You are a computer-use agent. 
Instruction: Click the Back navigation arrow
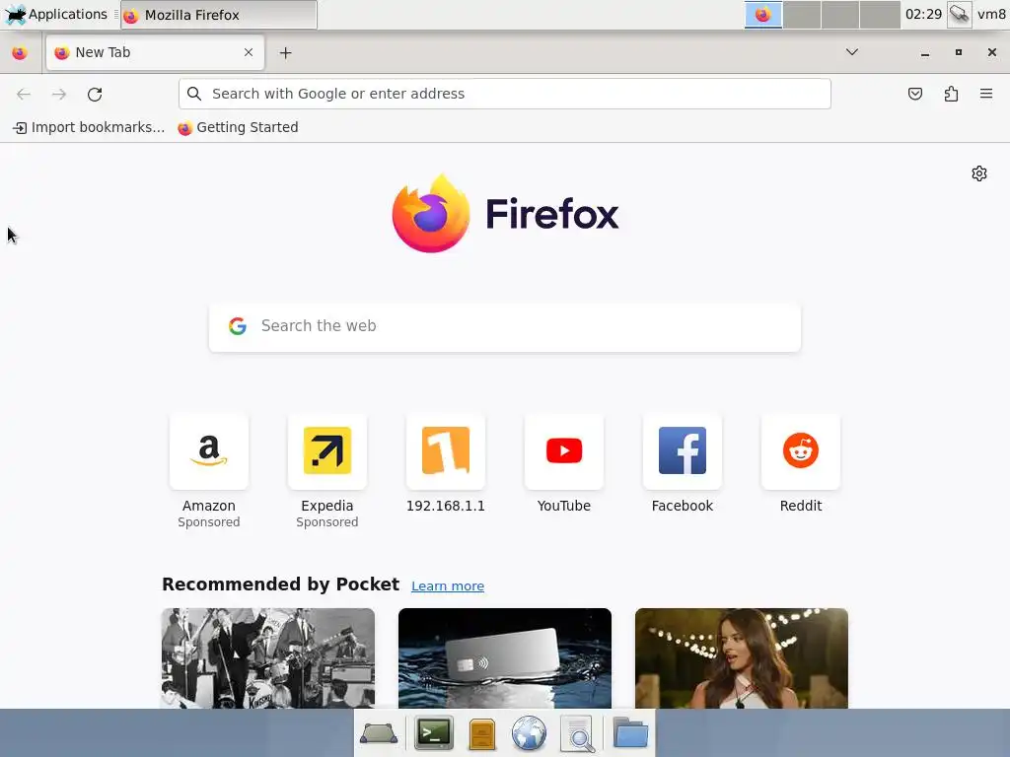click(24, 94)
